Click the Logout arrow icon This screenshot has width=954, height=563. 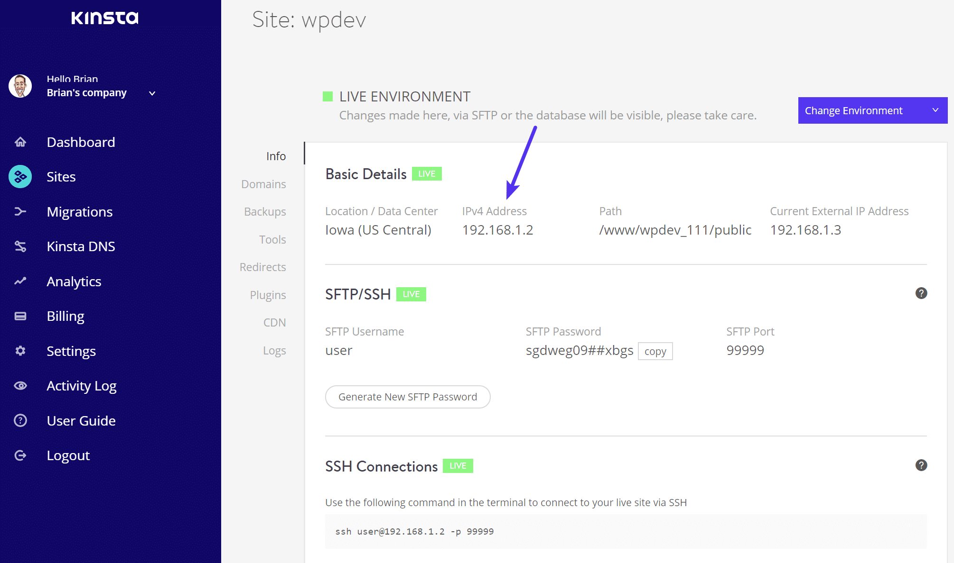tap(20, 455)
